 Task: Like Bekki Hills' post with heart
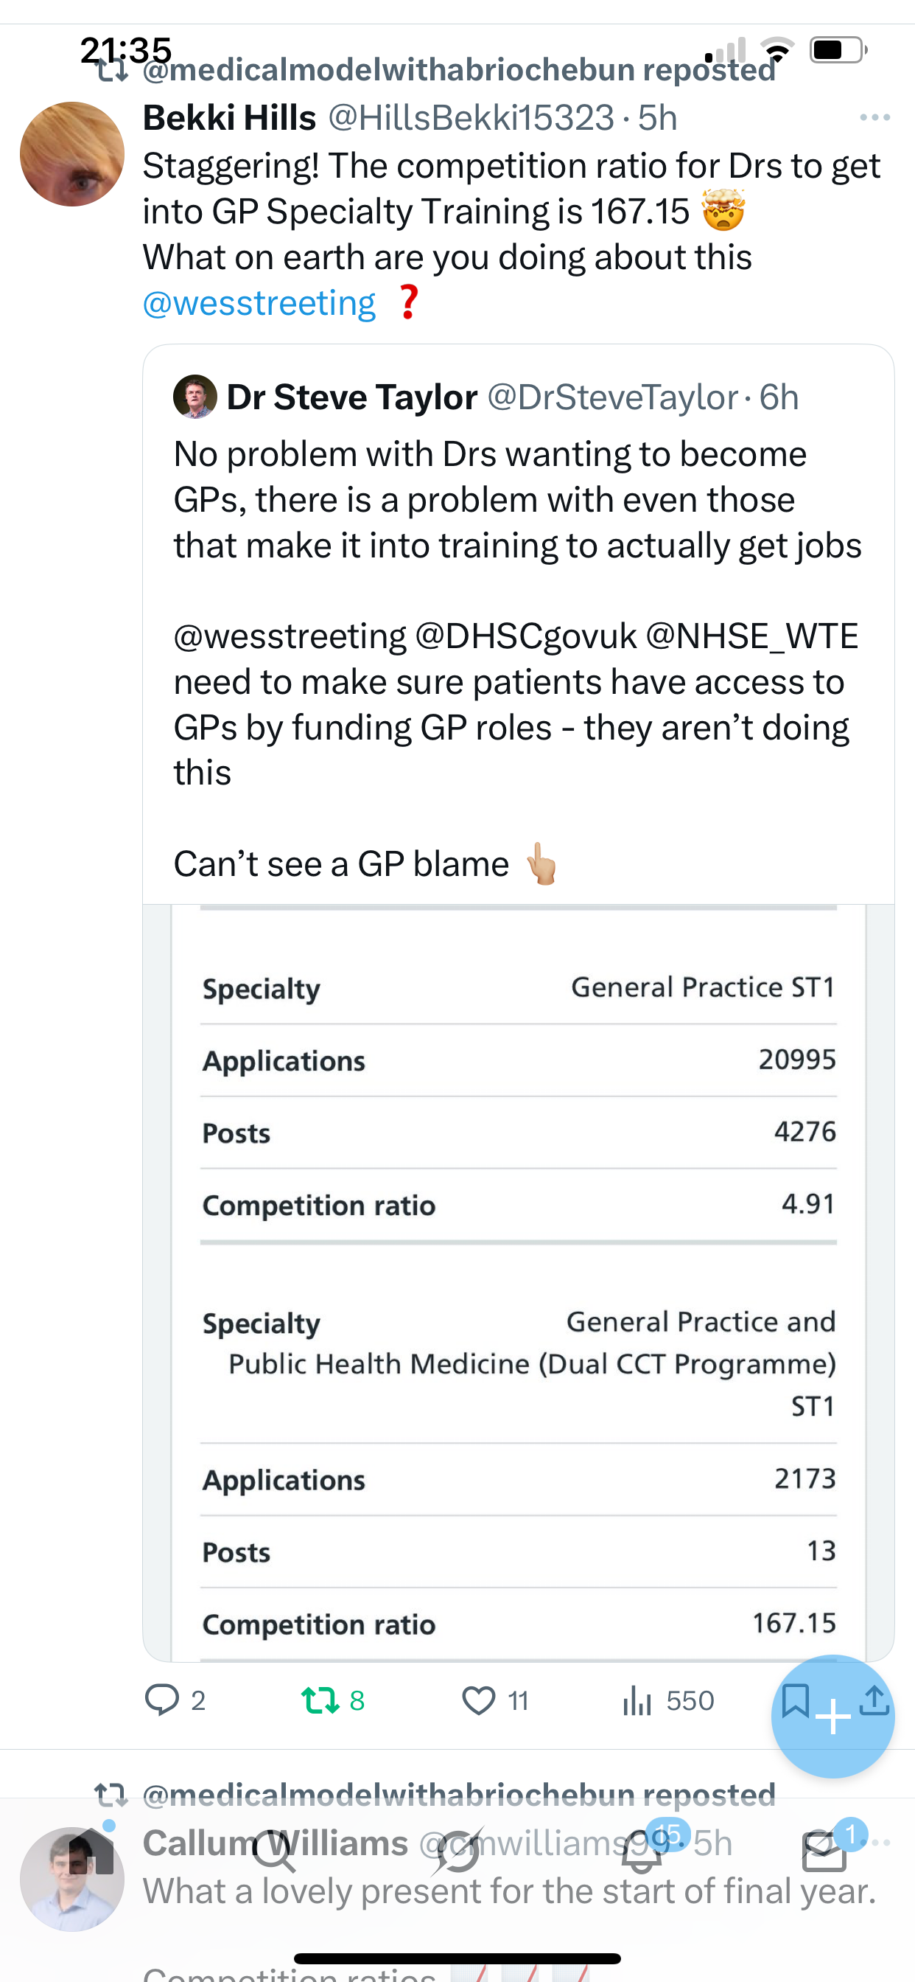coord(478,1700)
